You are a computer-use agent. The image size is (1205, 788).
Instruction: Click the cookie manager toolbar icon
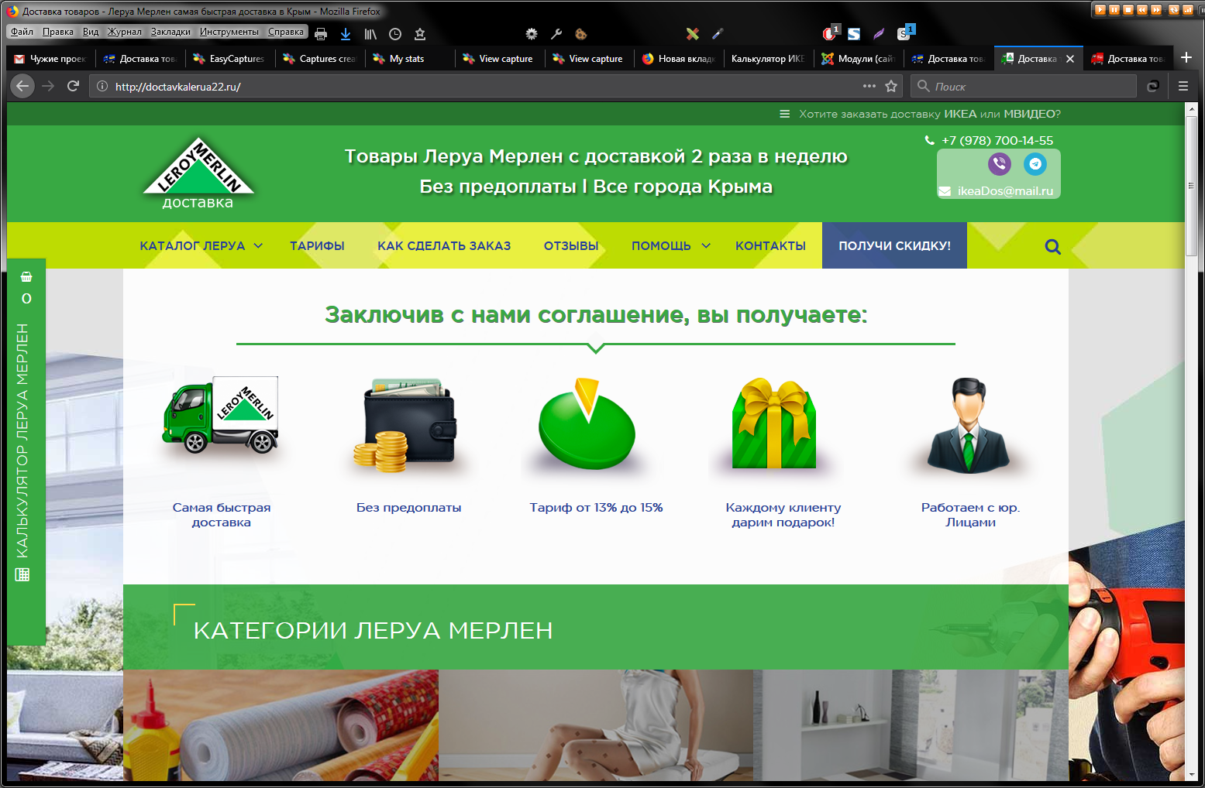580,34
